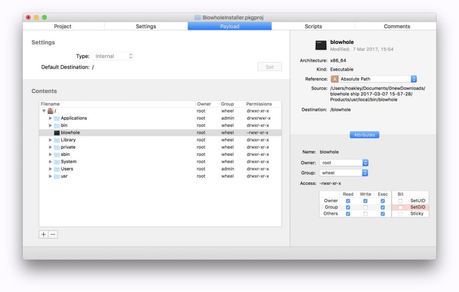Open the Owner dropdown set to root
Screen dimensions: 459x292
[344, 162]
